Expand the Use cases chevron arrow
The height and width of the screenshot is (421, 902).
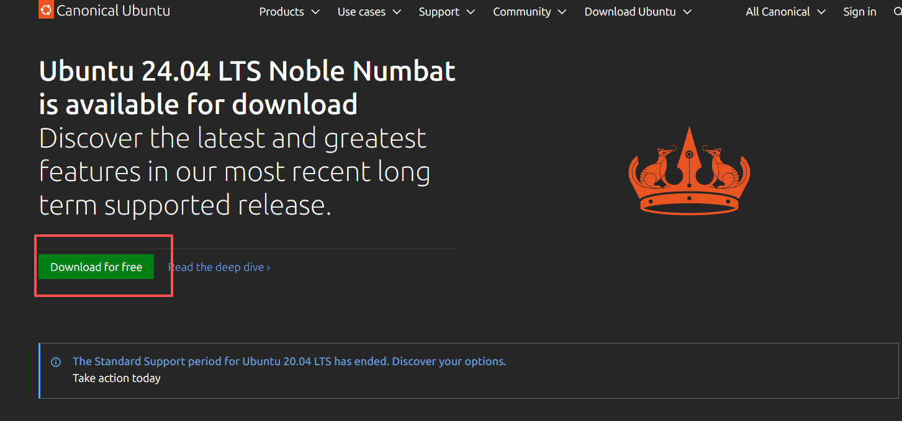coord(397,12)
